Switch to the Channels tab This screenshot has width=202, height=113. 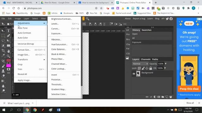(146, 59)
